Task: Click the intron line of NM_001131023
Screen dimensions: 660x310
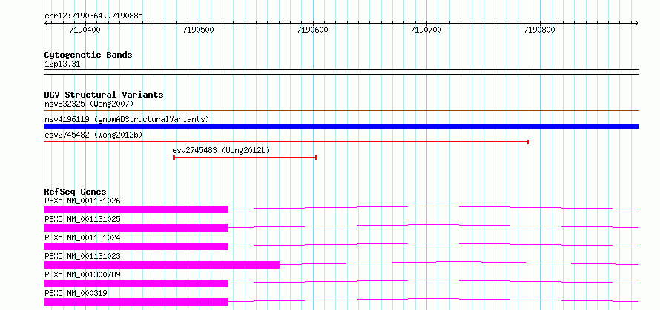Action: [459, 263]
